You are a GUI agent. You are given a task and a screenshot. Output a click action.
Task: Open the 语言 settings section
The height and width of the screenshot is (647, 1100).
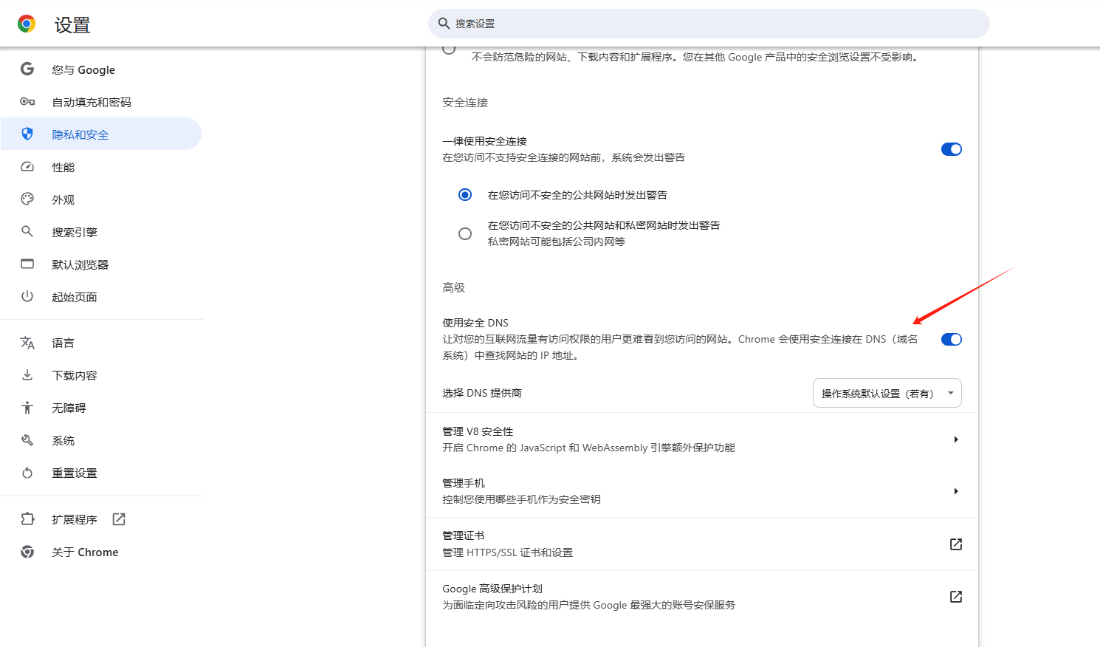click(101, 343)
